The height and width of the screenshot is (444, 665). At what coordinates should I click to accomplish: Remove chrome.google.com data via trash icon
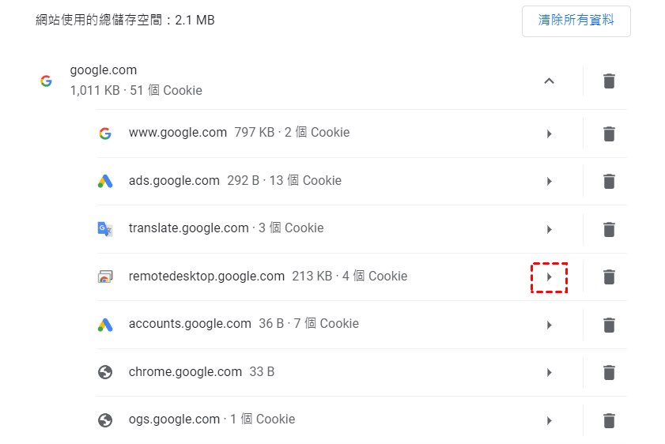click(609, 373)
